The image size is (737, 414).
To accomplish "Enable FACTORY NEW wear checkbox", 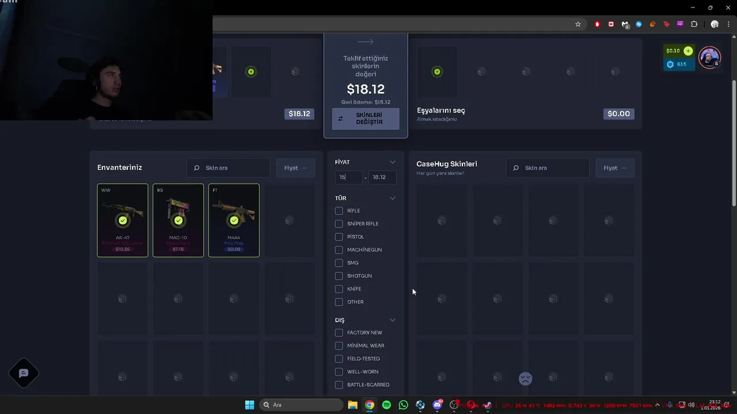I will pos(339,332).
